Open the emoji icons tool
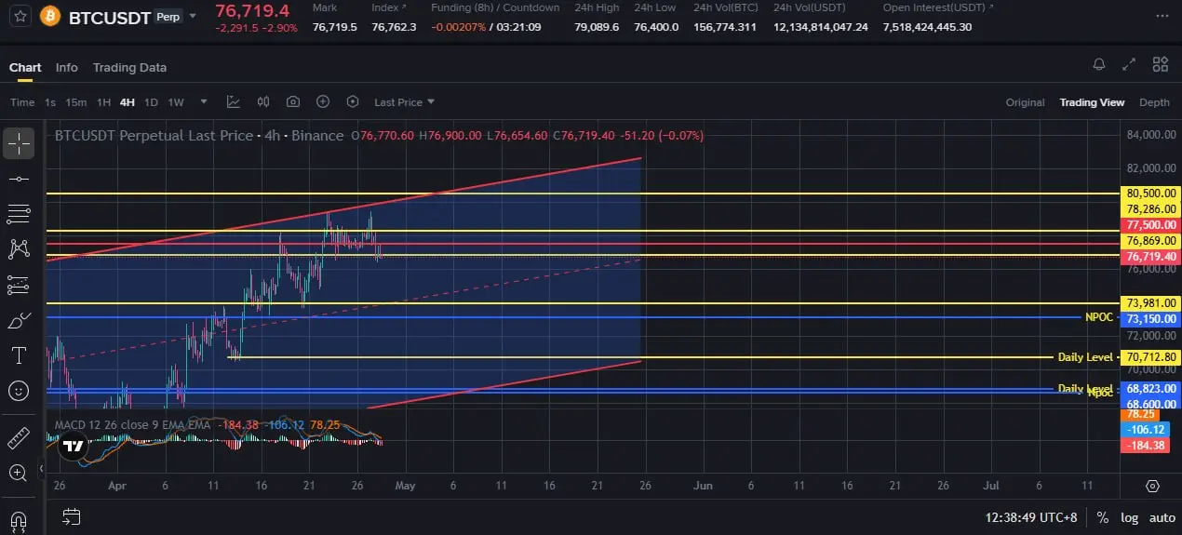1182x535 pixels. coord(19,391)
